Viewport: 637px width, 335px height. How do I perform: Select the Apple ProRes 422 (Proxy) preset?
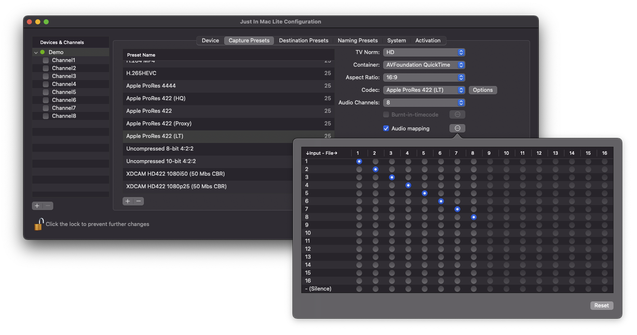(x=229, y=124)
